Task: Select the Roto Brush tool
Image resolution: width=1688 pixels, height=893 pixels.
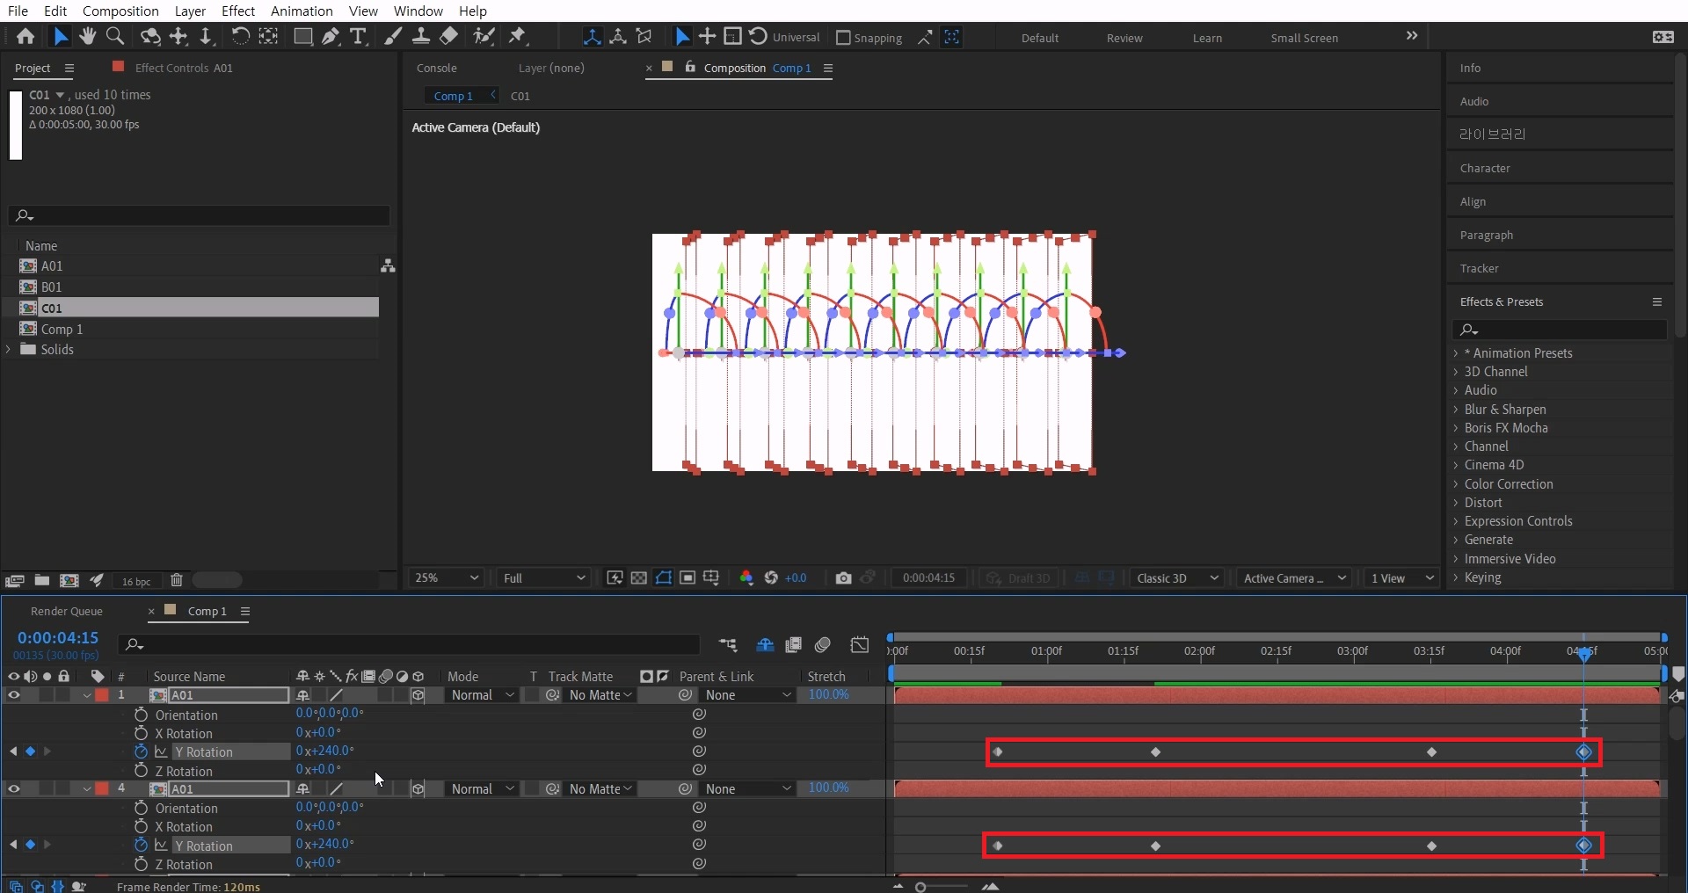Action: pyautogui.click(x=484, y=37)
